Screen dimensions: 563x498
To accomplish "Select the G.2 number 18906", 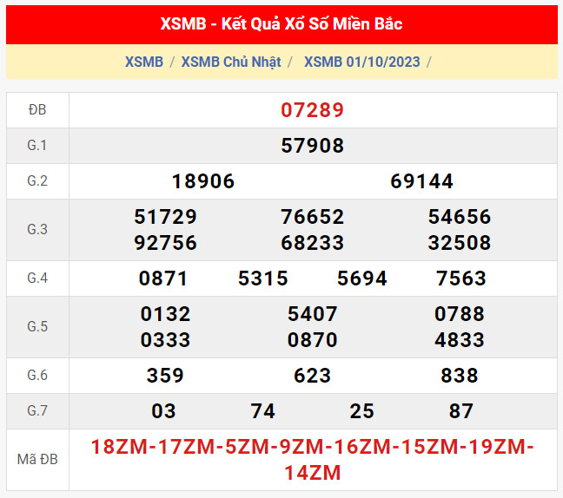I will click(x=203, y=181).
